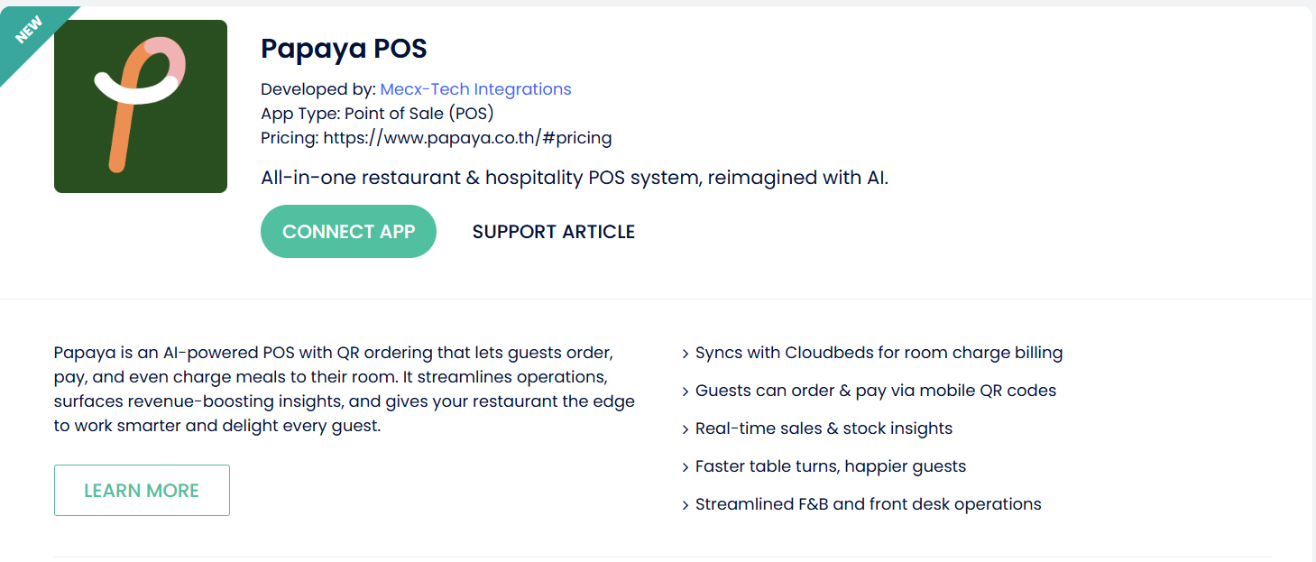Screen dimensions: 1316x562
Task: Click the chevron beside Syncs with Cloudbeds
Action: [x=686, y=354]
